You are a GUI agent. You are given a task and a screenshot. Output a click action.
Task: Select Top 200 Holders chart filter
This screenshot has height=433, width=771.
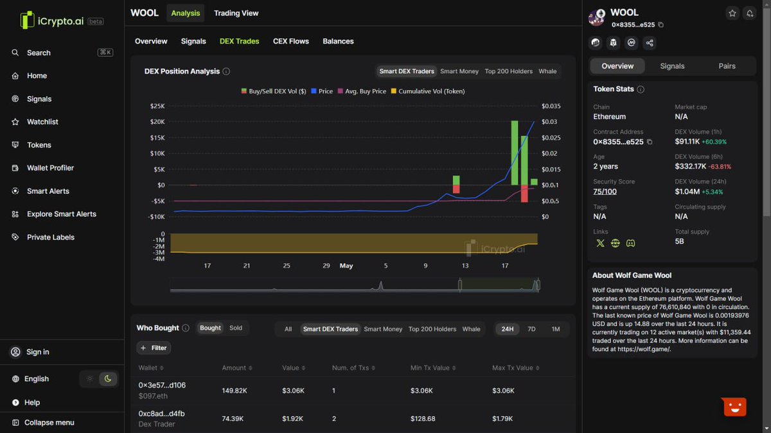click(509, 71)
